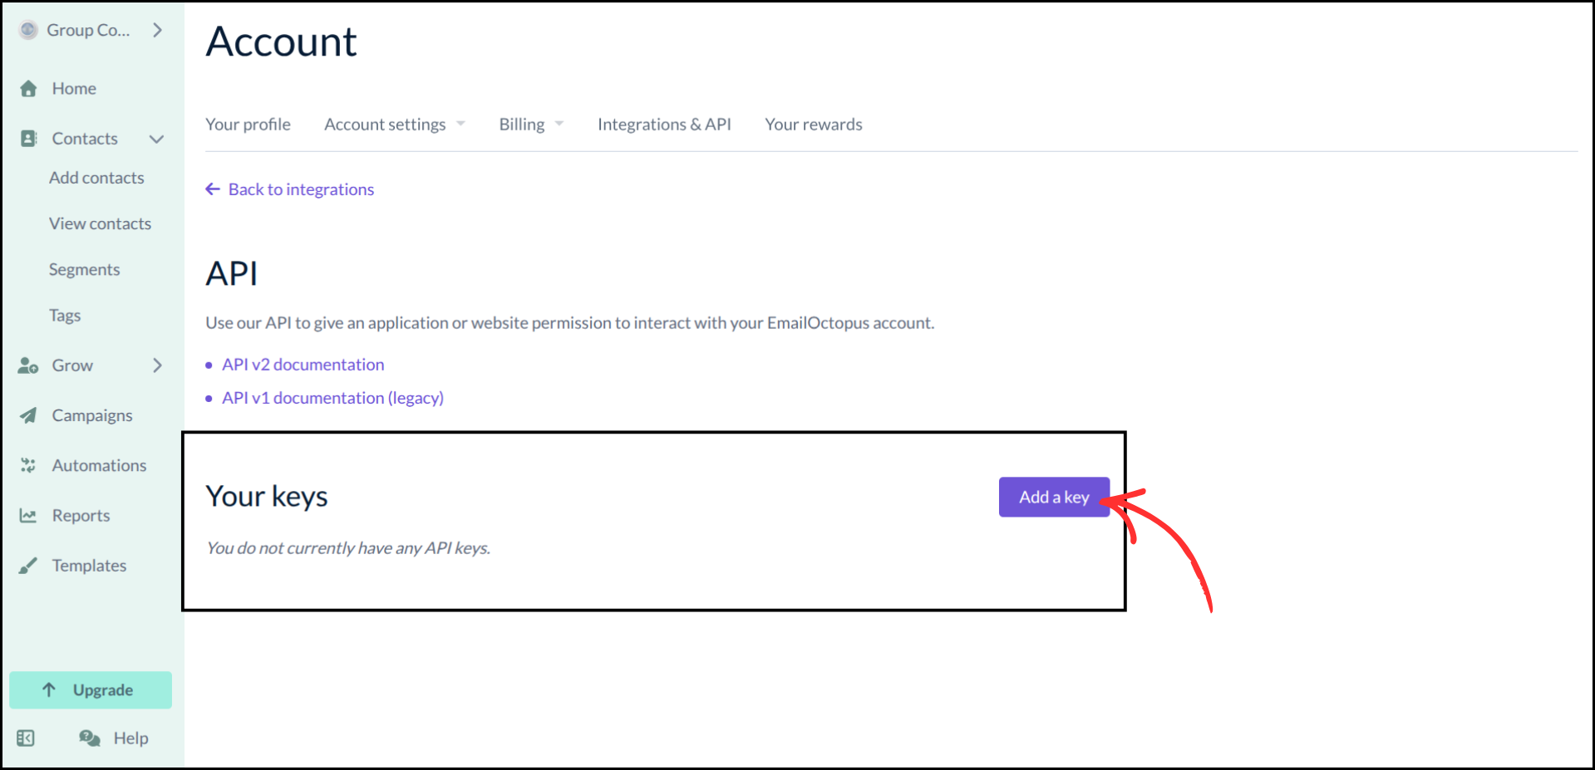Open the API v2 documentation link

tap(303, 365)
